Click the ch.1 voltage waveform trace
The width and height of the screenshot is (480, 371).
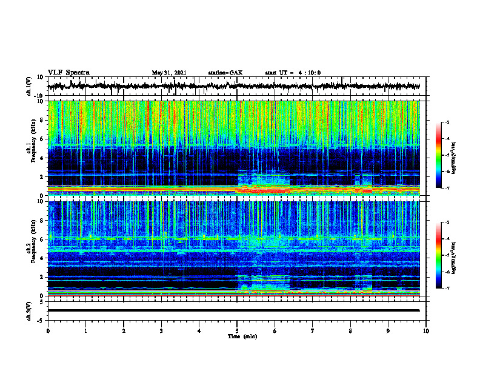coord(233,86)
